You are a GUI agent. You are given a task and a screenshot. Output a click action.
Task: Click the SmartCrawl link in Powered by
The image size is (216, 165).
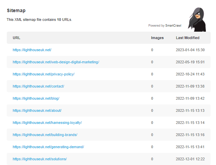click(x=173, y=26)
